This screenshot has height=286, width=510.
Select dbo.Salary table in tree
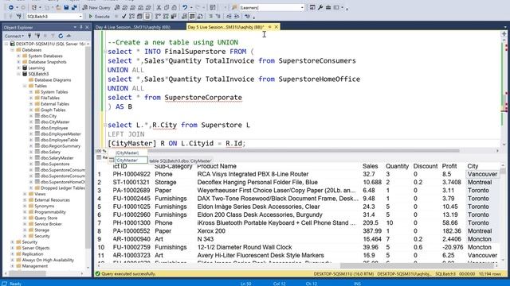[50, 152]
